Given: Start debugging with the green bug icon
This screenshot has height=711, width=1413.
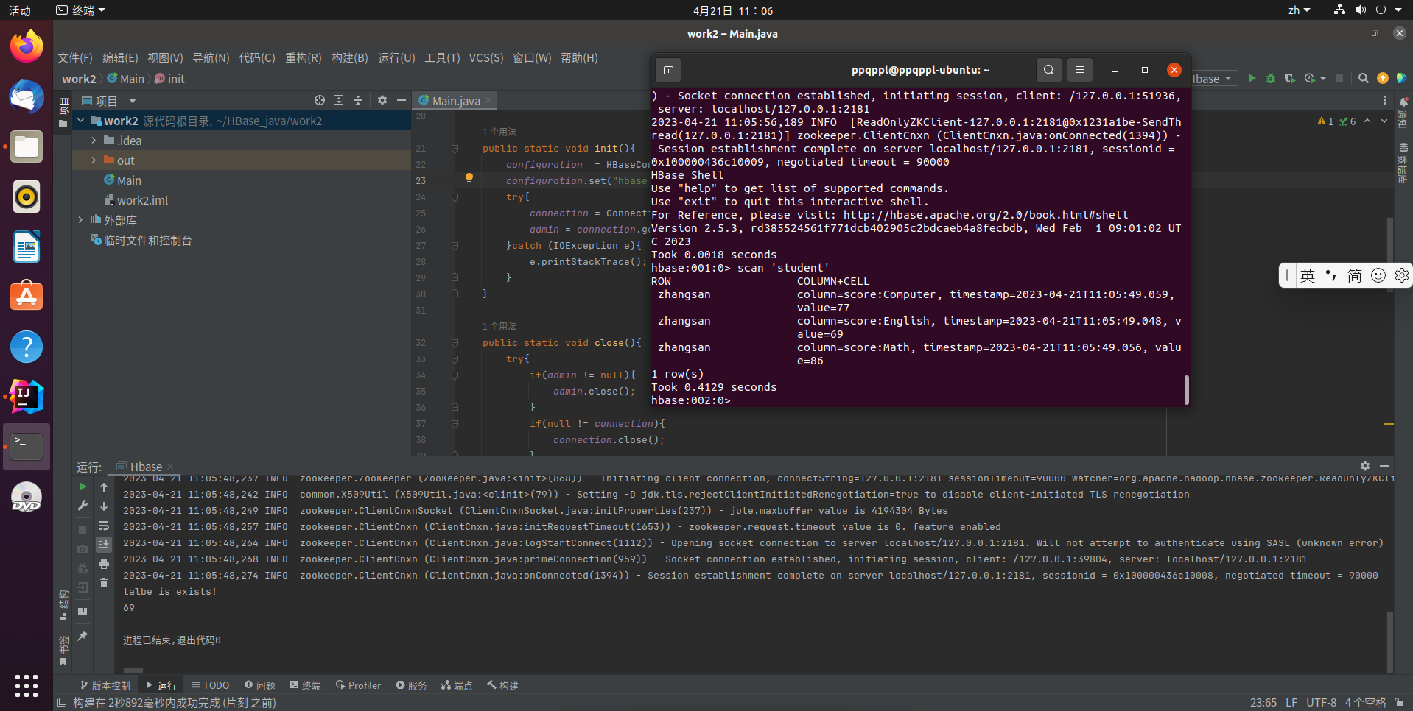Looking at the screenshot, I should (1270, 78).
